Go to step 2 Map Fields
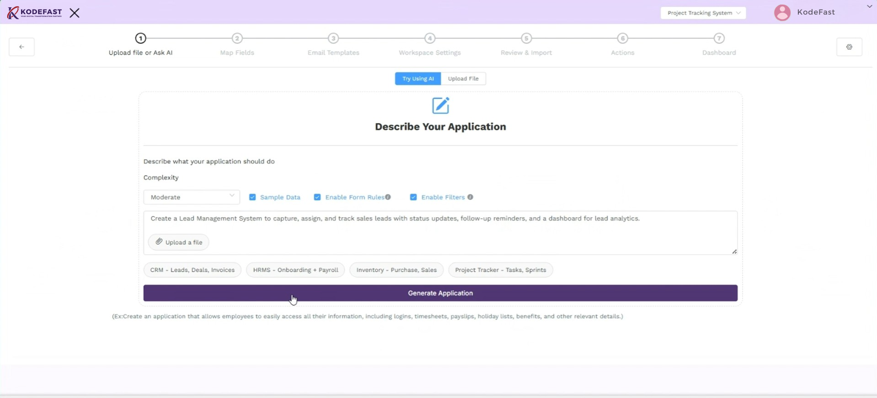 click(x=237, y=38)
